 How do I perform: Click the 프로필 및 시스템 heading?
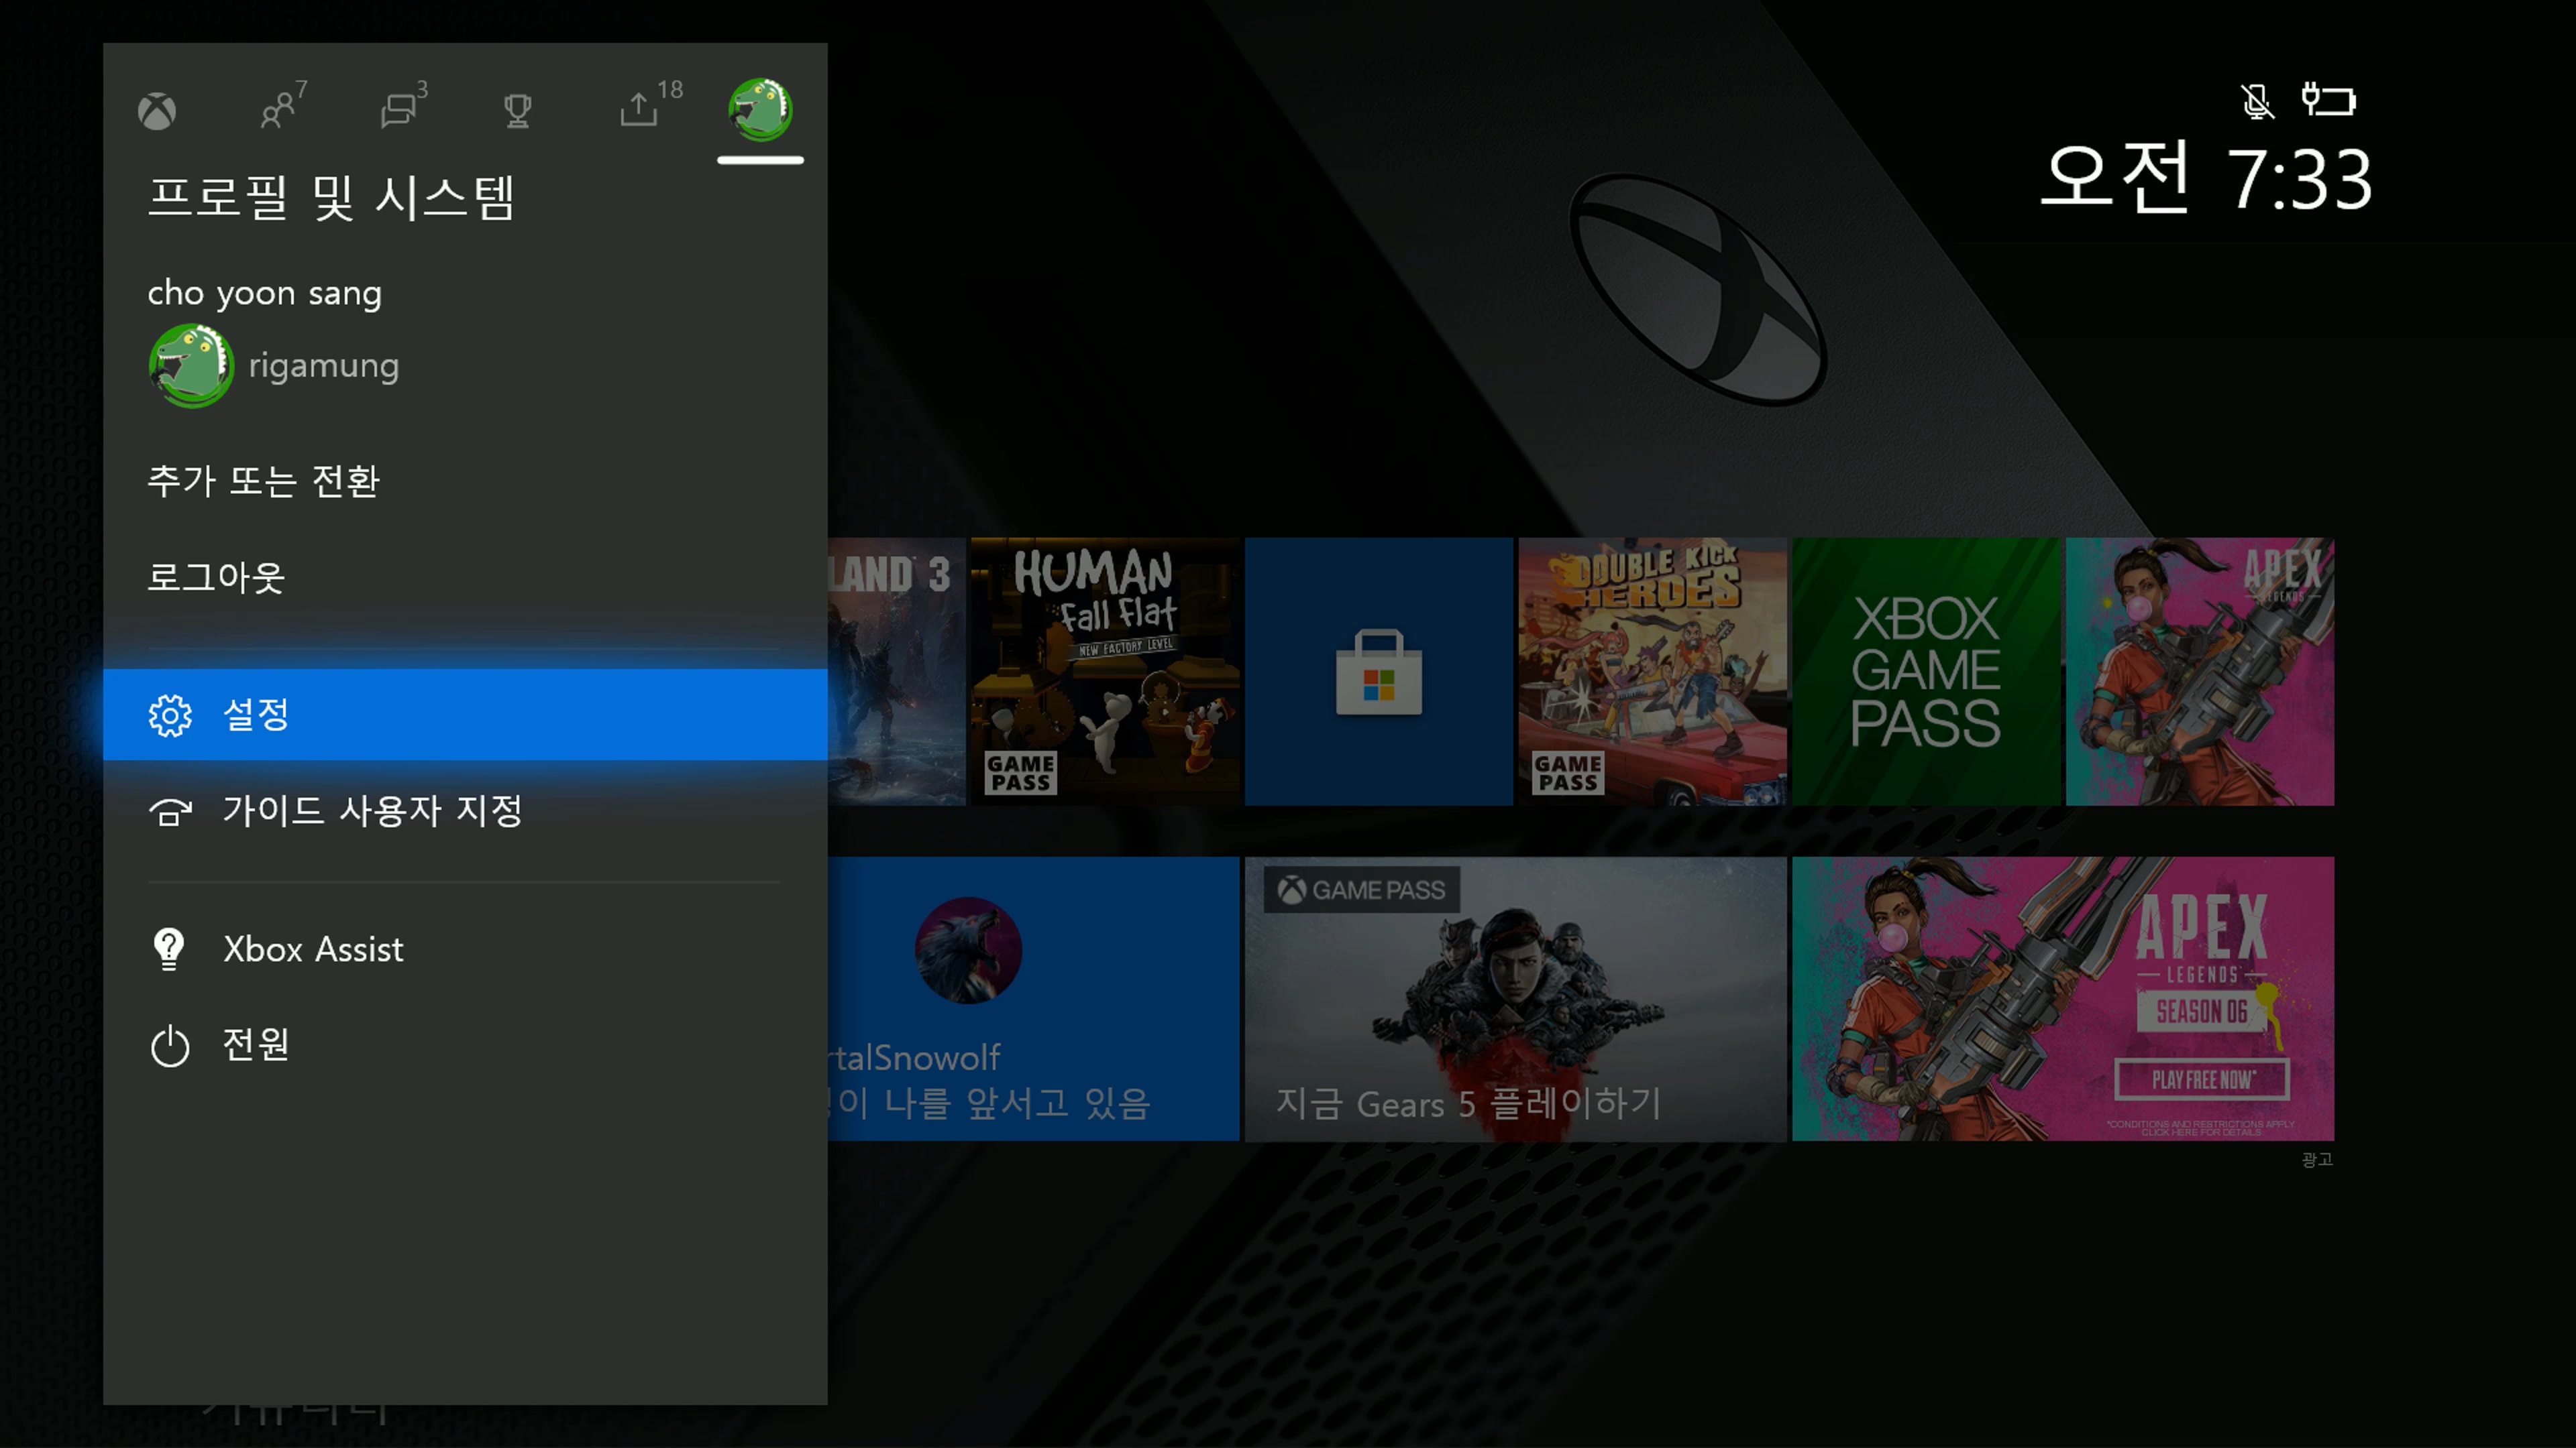[x=331, y=197]
